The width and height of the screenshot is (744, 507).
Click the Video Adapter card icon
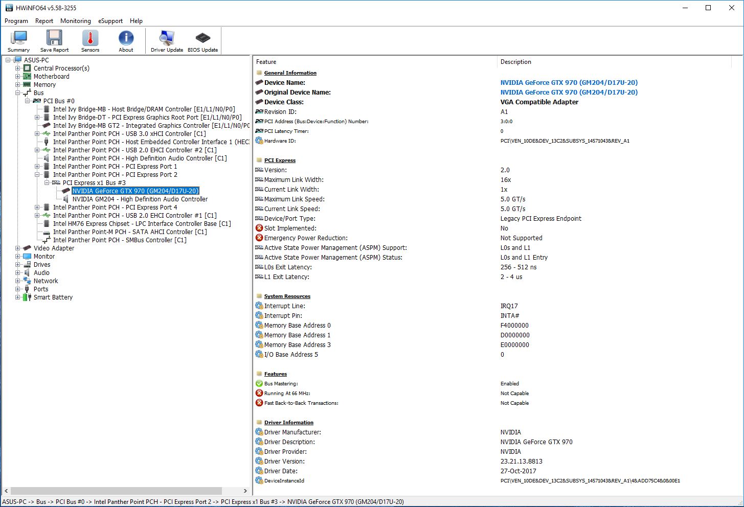(x=27, y=248)
